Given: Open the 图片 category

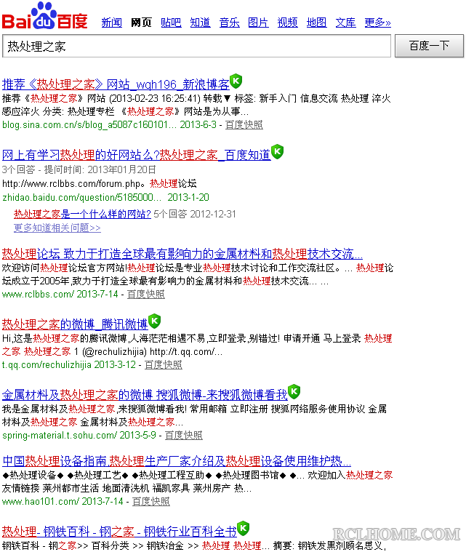Looking at the screenshot, I should tap(258, 23).
